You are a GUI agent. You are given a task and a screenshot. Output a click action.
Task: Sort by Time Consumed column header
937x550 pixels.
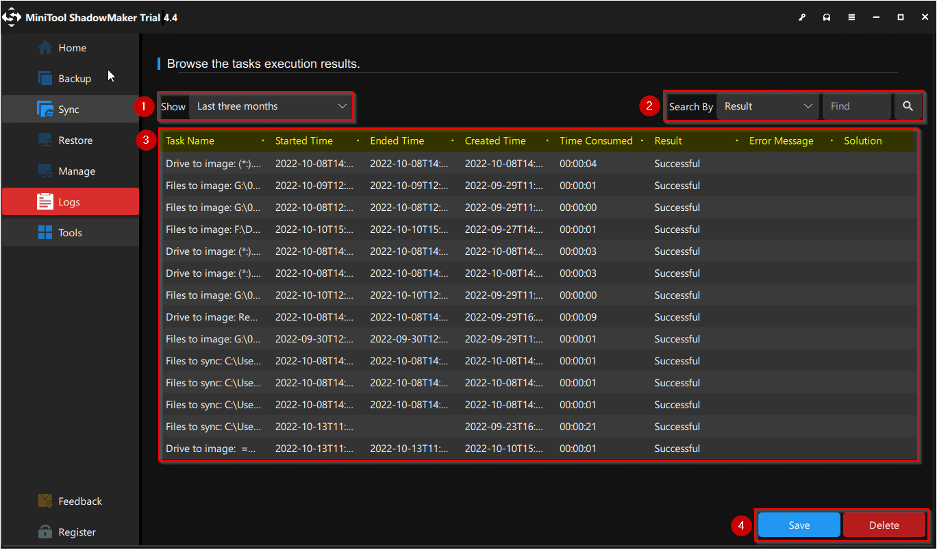(x=596, y=141)
